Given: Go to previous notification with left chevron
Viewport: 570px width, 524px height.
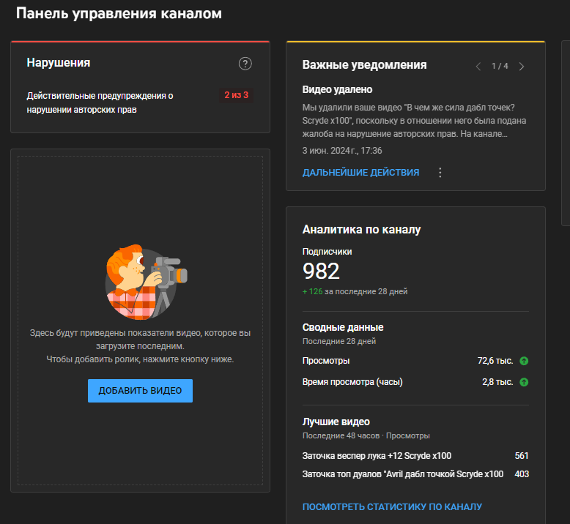Looking at the screenshot, I should tap(478, 67).
